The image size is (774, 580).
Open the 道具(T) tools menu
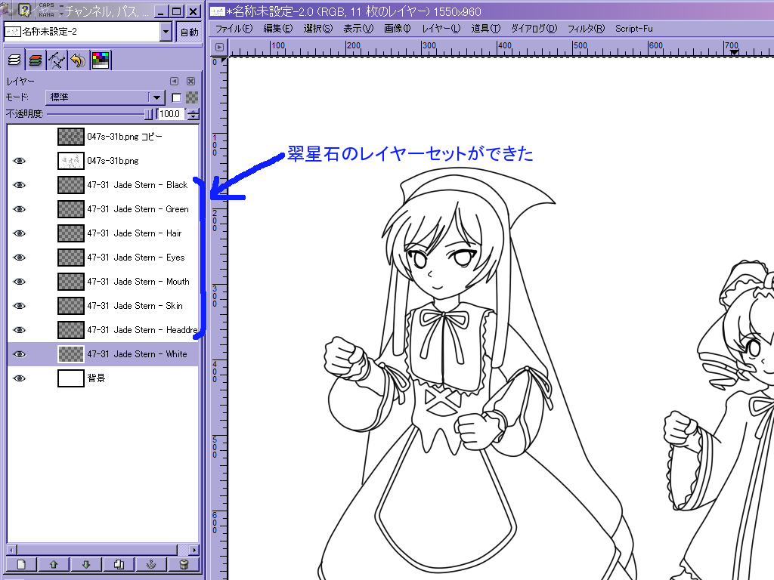coord(486,29)
